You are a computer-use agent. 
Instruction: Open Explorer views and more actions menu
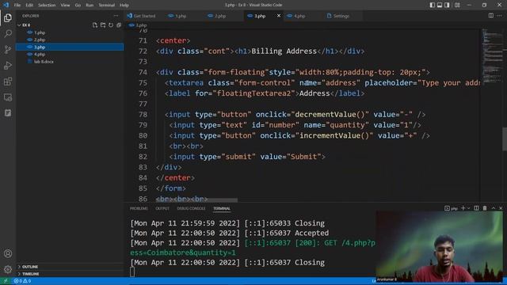[x=116, y=16]
